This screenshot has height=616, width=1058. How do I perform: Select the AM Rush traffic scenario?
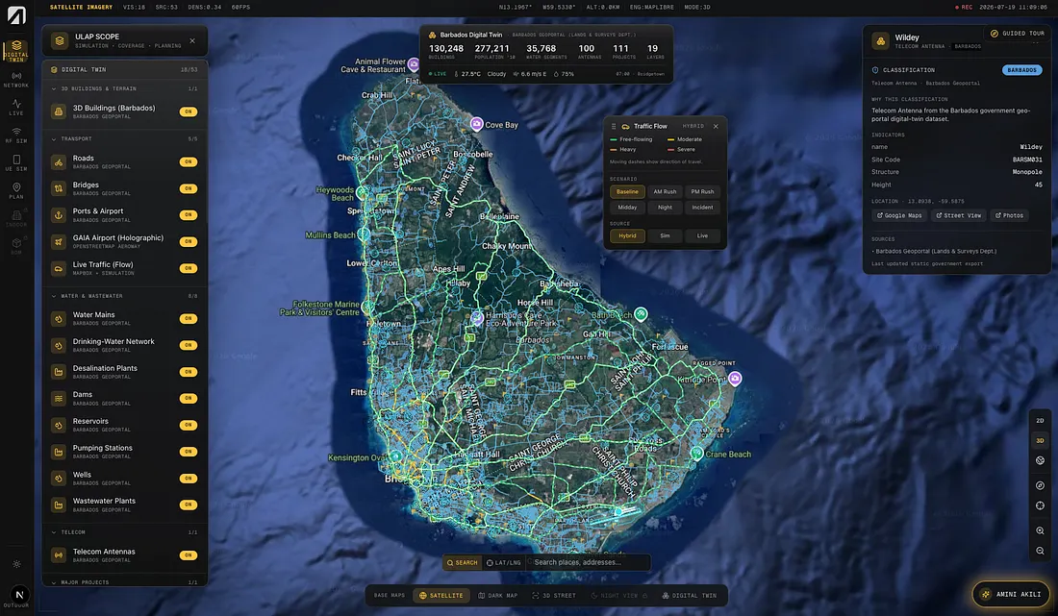(x=665, y=191)
